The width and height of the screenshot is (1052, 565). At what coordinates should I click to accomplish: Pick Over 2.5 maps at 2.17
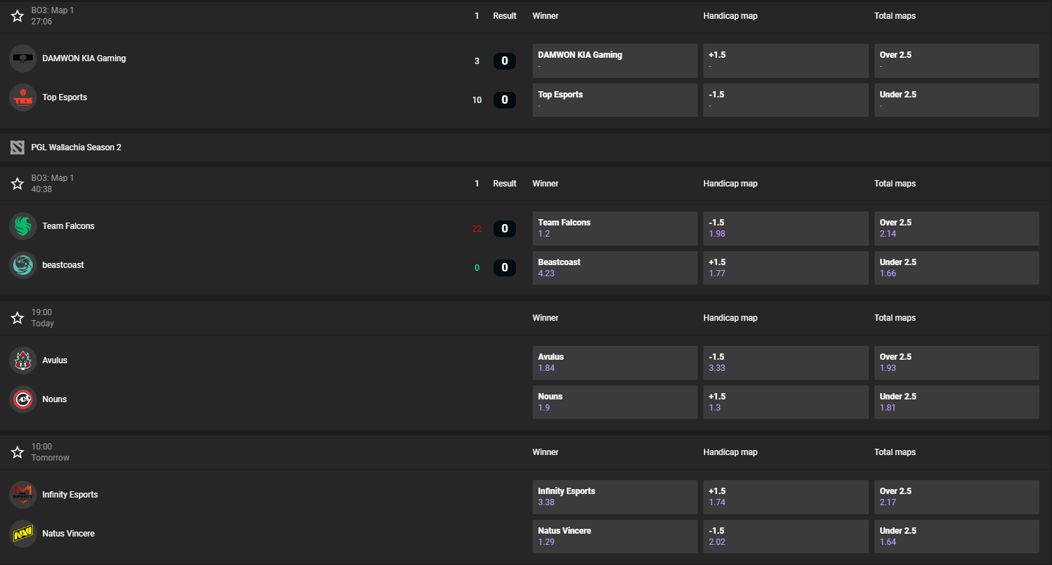tap(957, 497)
